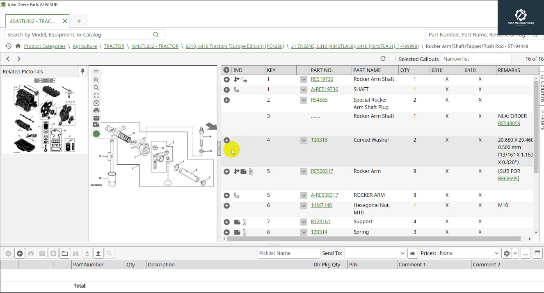This screenshot has height=293, width=544.
Task: Enable the Selected Callouts checkbox
Action: 393,58
